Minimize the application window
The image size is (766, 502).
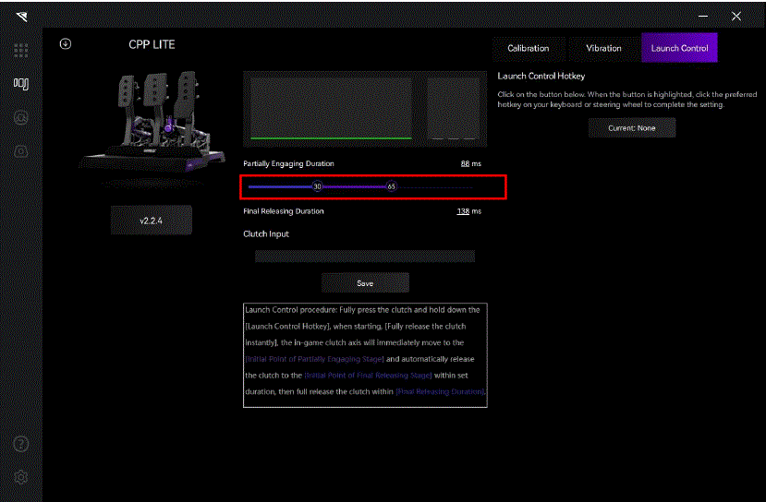[703, 16]
